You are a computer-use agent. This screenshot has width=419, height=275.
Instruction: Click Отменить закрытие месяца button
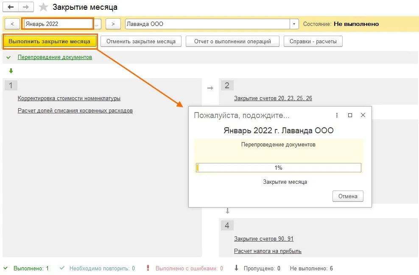pos(141,42)
